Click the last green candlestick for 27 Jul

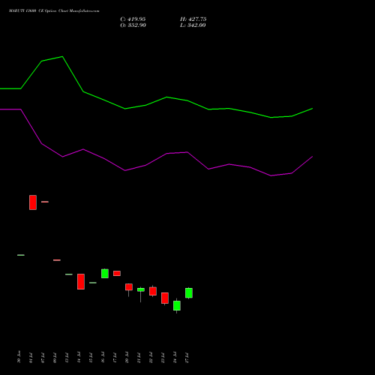(189, 293)
